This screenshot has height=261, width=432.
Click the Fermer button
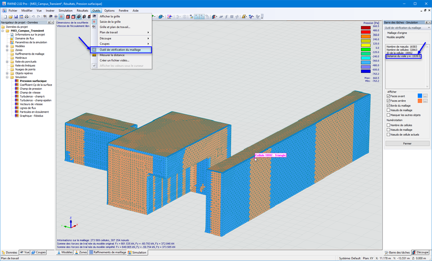(x=407, y=143)
